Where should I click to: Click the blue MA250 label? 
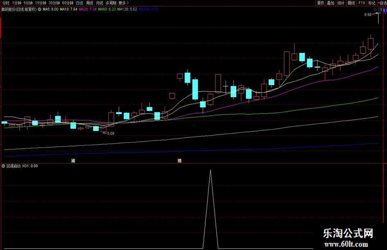coord(148,9)
